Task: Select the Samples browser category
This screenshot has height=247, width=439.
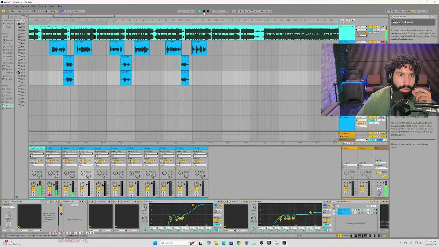Action: click(x=8, y=69)
